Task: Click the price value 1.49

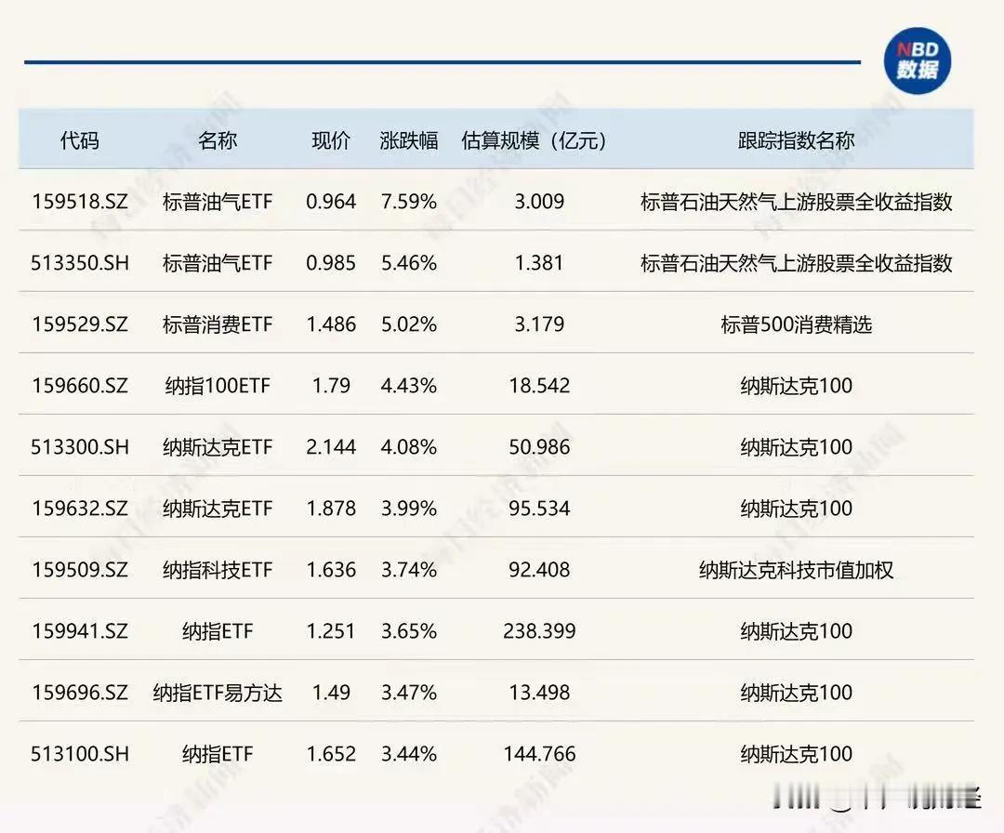Action: (x=331, y=693)
